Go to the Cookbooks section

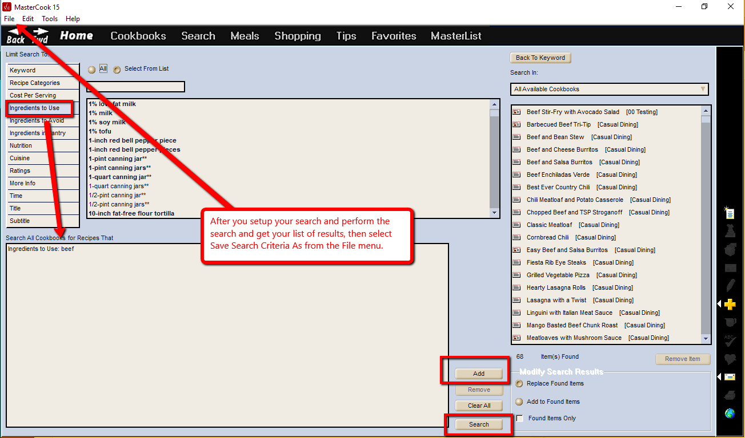point(138,36)
